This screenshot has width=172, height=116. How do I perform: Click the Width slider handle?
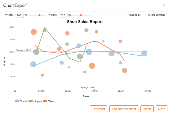(x=39, y=15)
